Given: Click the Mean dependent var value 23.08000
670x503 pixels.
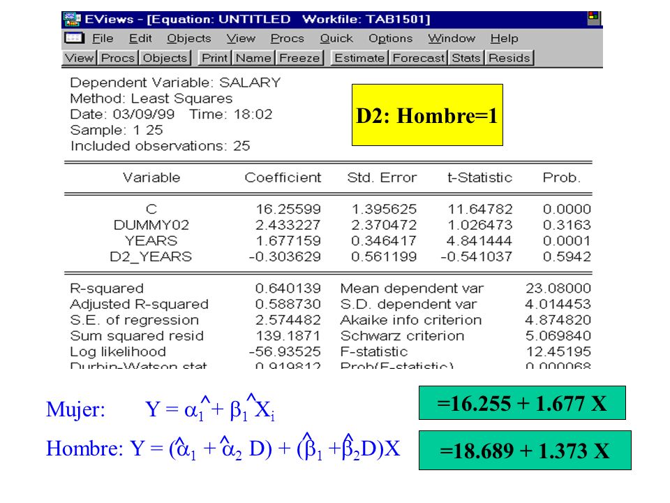Looking at the screenshot, I should click(558, 289).
